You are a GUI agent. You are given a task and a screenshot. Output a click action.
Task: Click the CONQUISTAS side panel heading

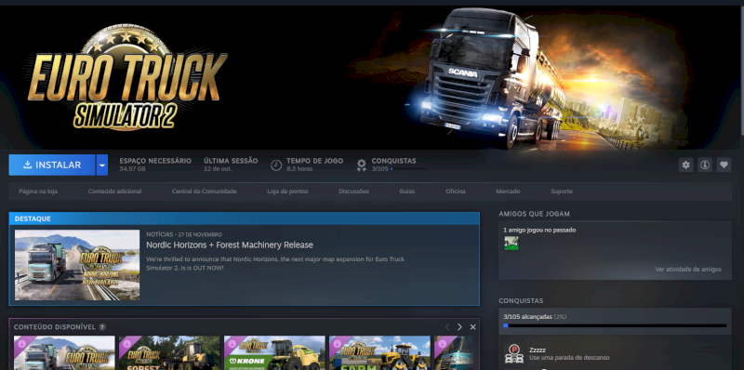click(521, 301)
